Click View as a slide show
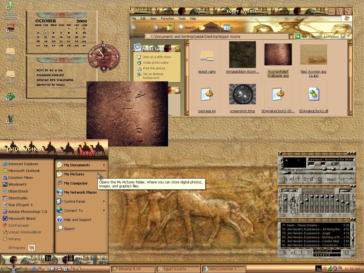Viewport: 364px width, 273px height. (x=157, y=57)
